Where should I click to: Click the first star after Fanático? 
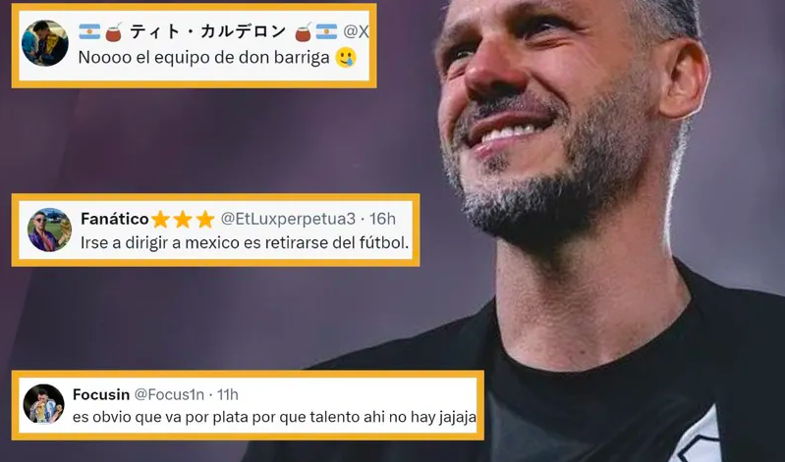pyautogui.click(x=160, y=219)
